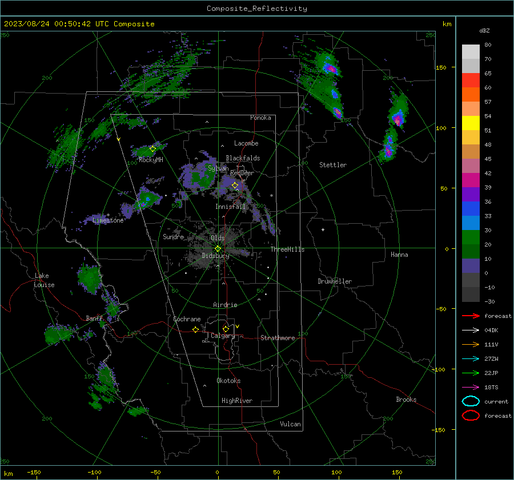
Task: Click the red forecast arrow in legend
Action: (471, 316)
